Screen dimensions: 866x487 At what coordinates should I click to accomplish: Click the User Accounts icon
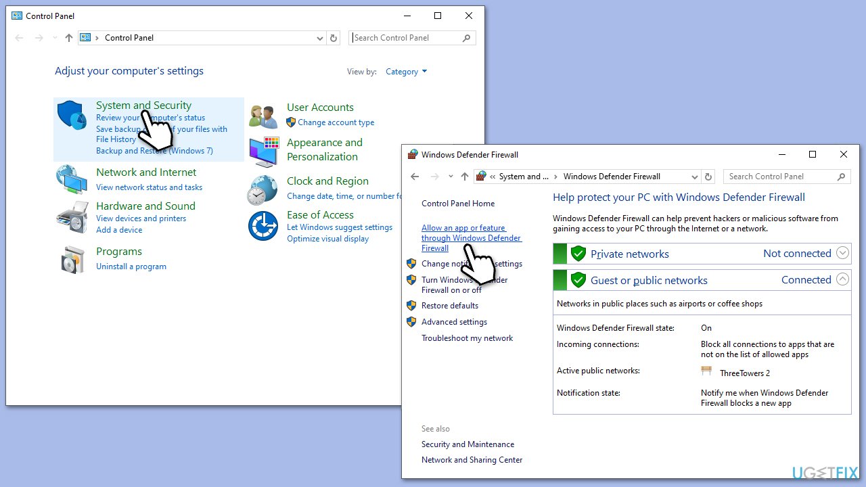[x=263, y=116]
